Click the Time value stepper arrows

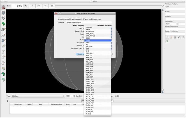(x=24, y=6)
